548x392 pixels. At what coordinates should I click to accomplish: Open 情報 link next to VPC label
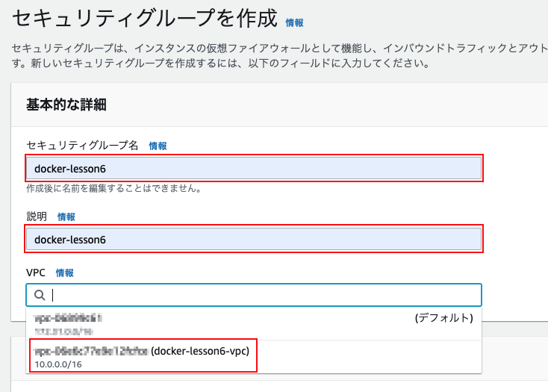coord(65,273)
